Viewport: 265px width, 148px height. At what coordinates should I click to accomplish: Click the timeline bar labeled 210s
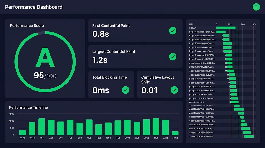[156, 127]
